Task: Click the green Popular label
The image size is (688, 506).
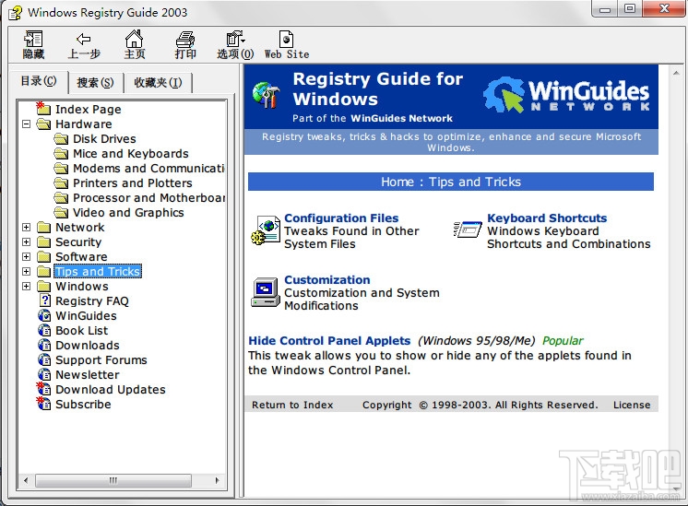Action: (x=563, y=341)
